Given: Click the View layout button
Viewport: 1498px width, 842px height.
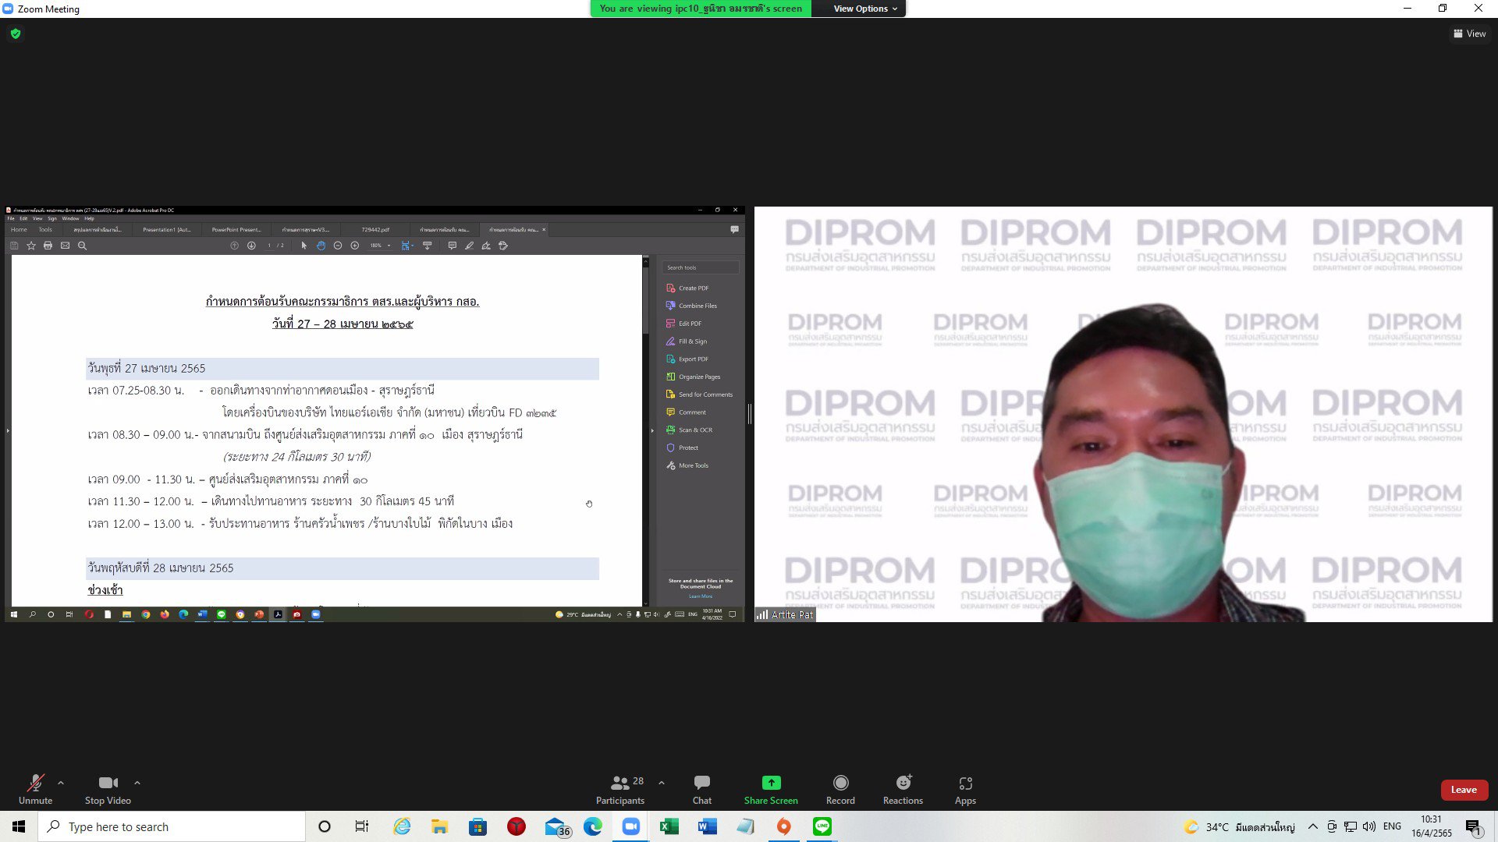Looking at the screenshot, I should [1469, 34].
